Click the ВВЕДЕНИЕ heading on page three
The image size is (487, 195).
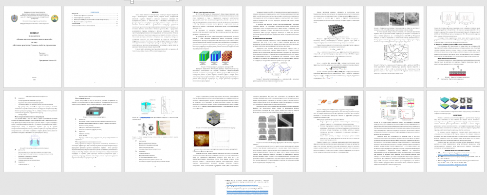[154, 12]
